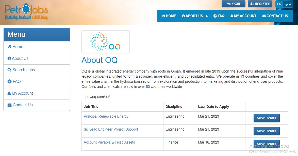
Task: Click the PetroJobs logo
Action: pyautogui.click(x=26, y=12)
